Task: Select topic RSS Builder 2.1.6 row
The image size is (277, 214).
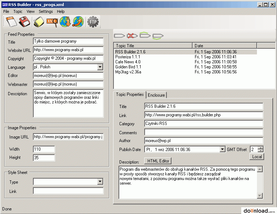Action: coord(185,52)
